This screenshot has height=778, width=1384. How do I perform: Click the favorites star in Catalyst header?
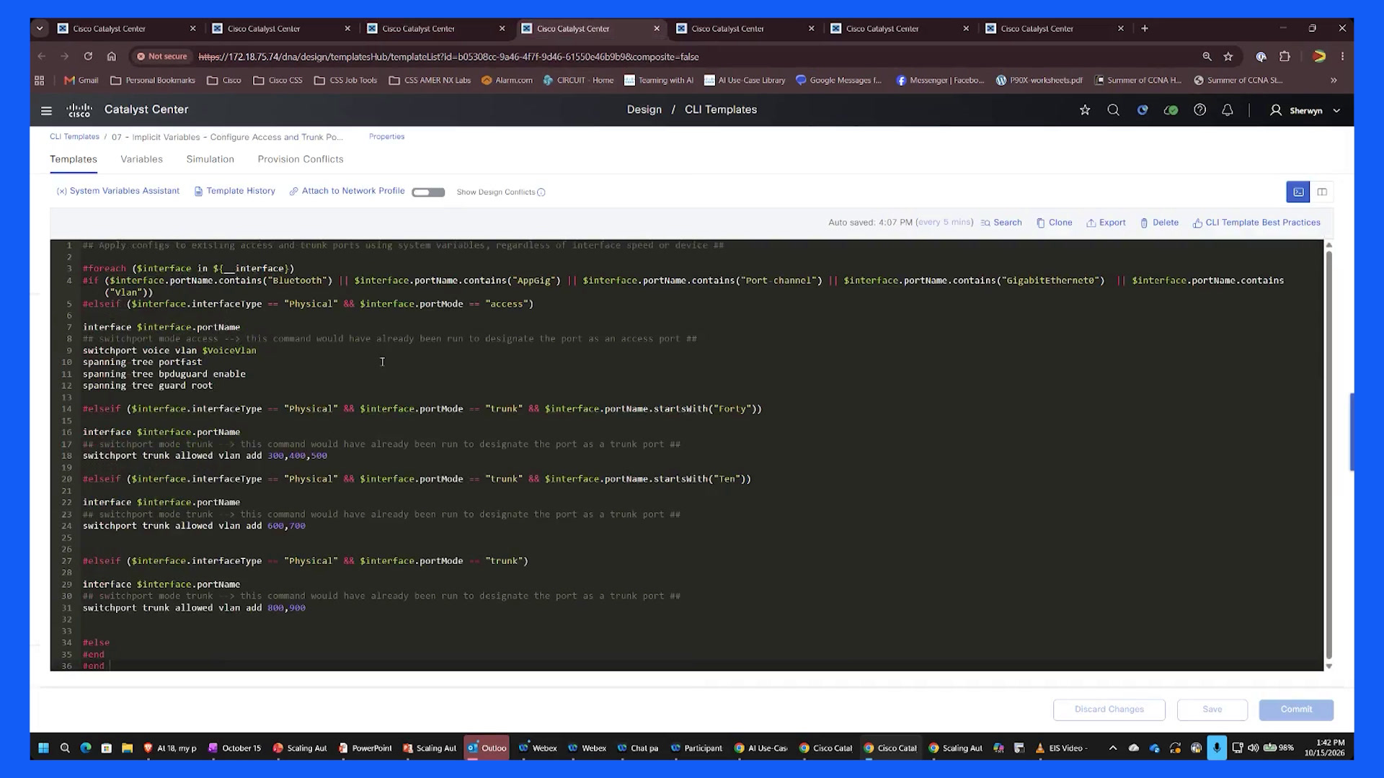[1085, 110]
